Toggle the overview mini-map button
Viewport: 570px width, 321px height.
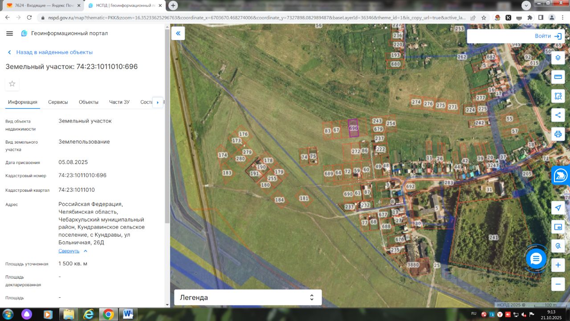point(558,227)
